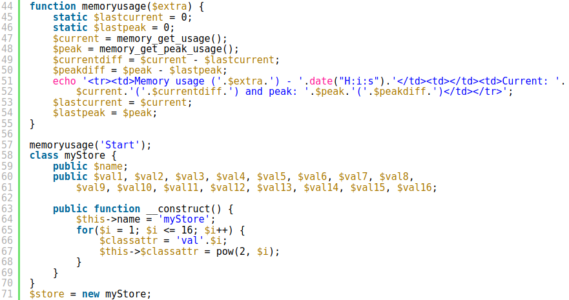Click public $name property line
Screen dimensions: 569x300
tap(90, 166)
